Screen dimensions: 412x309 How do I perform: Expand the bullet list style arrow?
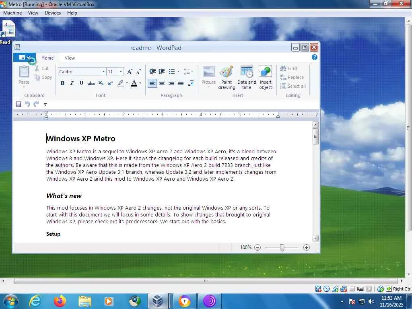click(x=178, y=72)
